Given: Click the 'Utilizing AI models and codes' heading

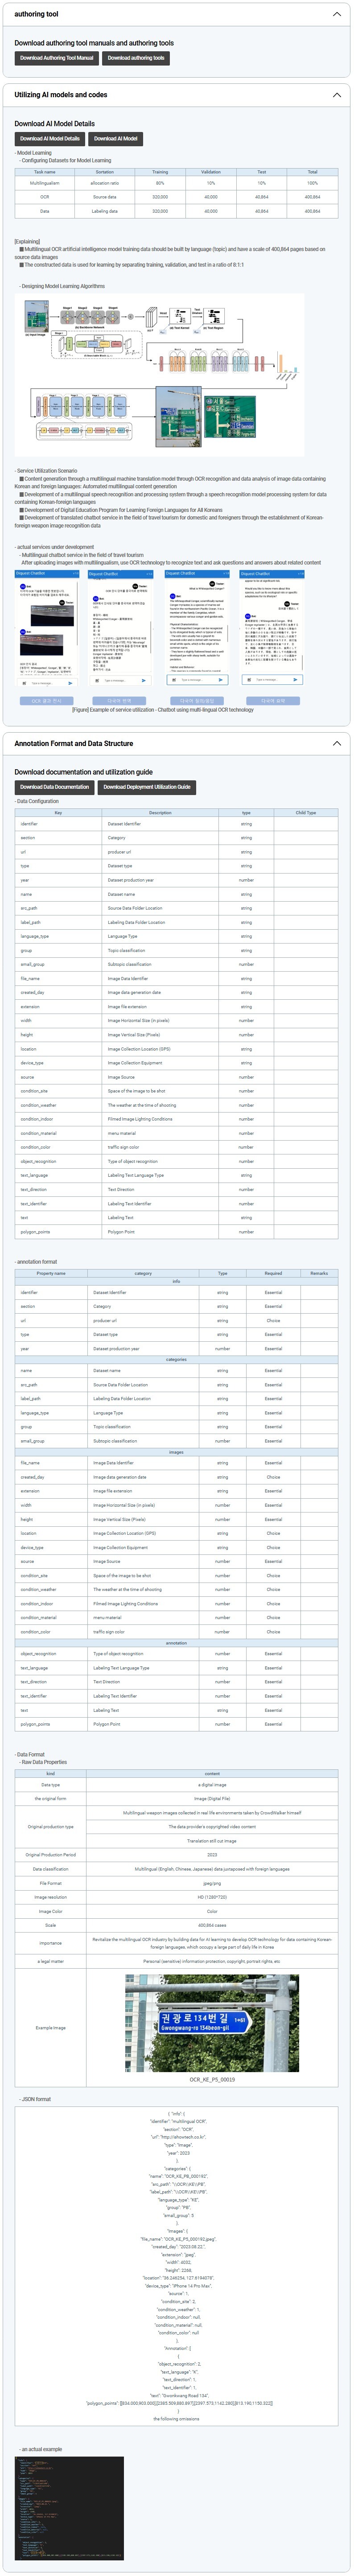Looking at the screenshot, I should [61, 95].
